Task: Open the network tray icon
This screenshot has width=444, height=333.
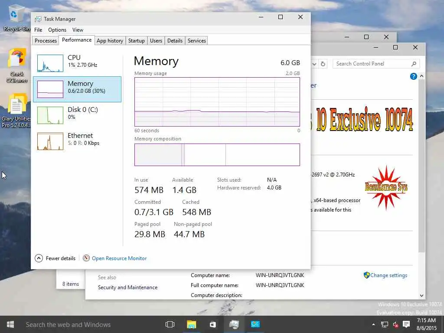Action: pyautogui.click(x=384, y=324)
